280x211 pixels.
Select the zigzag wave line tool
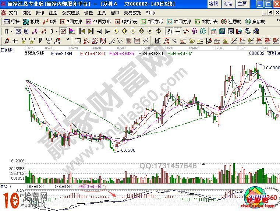point(120,41)
